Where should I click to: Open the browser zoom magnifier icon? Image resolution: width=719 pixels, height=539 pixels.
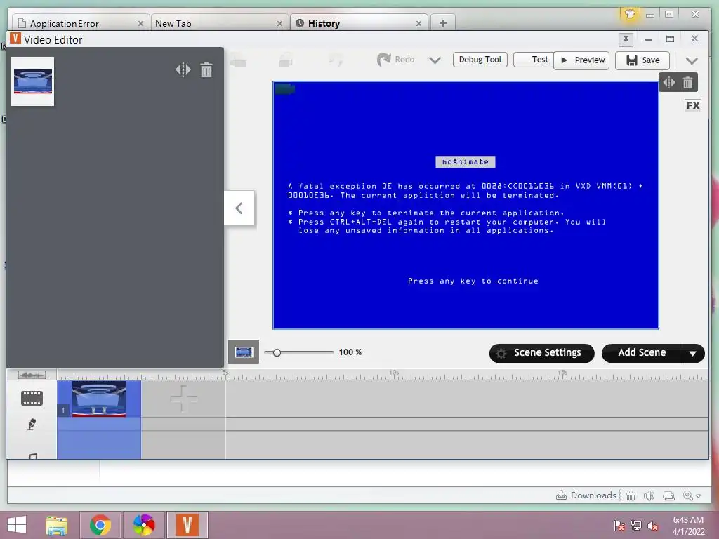coord(687,495)
